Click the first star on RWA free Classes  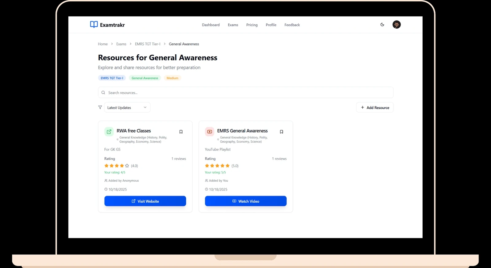point(106,166)
